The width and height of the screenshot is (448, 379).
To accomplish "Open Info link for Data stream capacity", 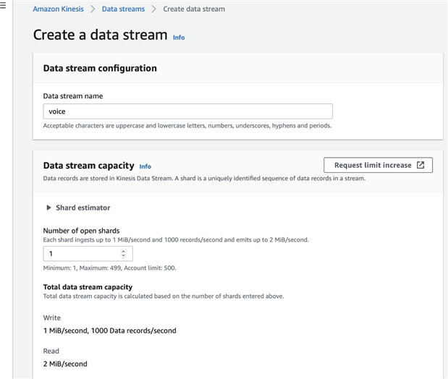I will 145,166.
